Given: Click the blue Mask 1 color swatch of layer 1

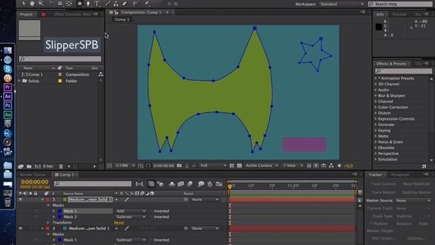Looking at the screenshot, I should (60, 211).
